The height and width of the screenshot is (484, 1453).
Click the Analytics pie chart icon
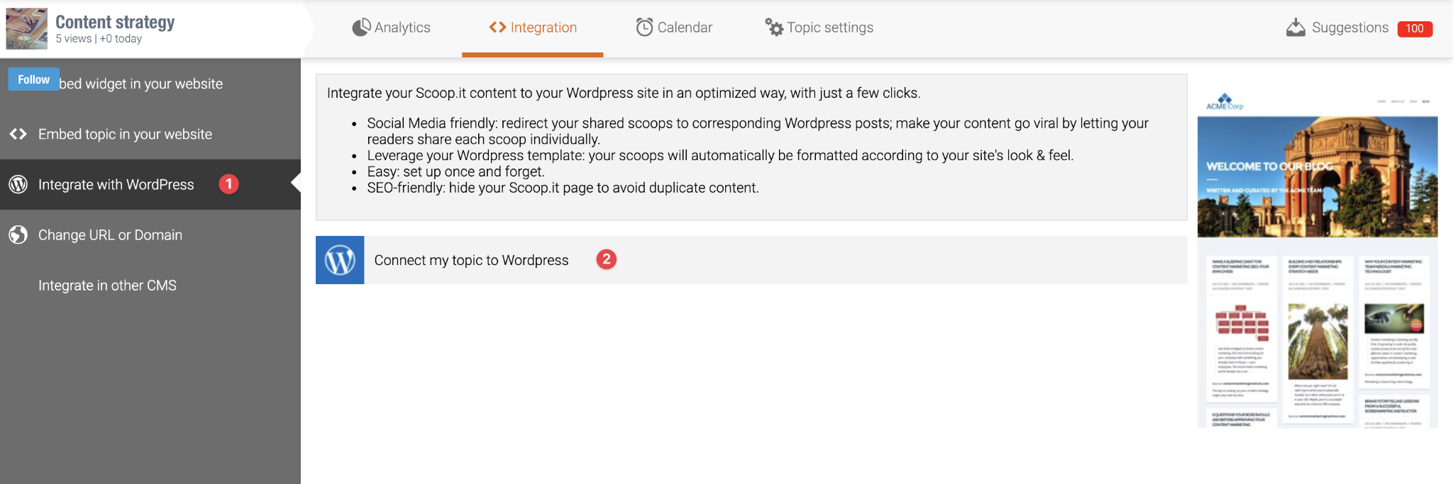[361, 27]
